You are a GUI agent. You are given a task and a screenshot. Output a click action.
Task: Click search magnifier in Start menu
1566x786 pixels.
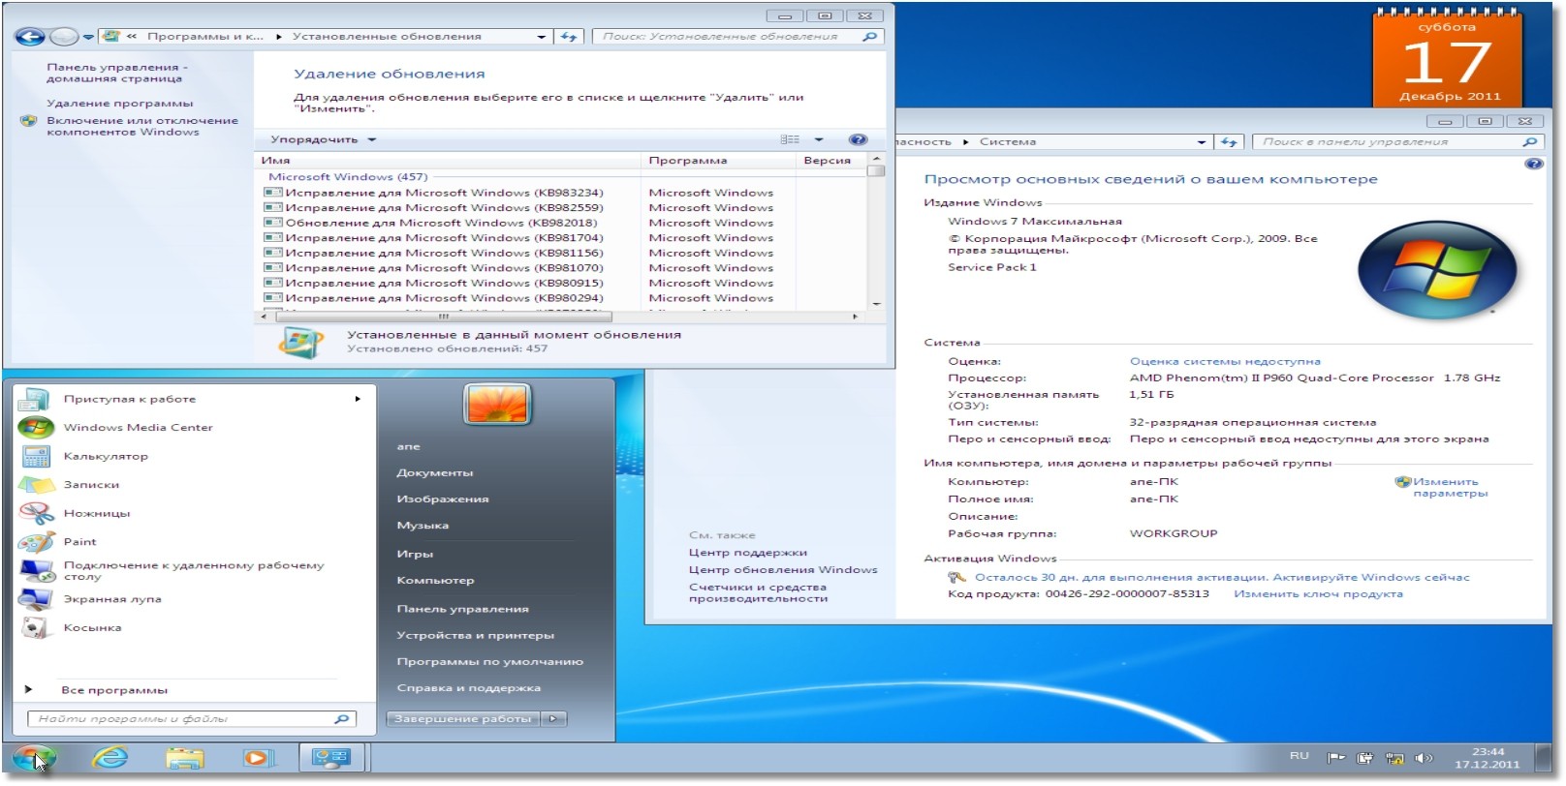pos(341,719)
